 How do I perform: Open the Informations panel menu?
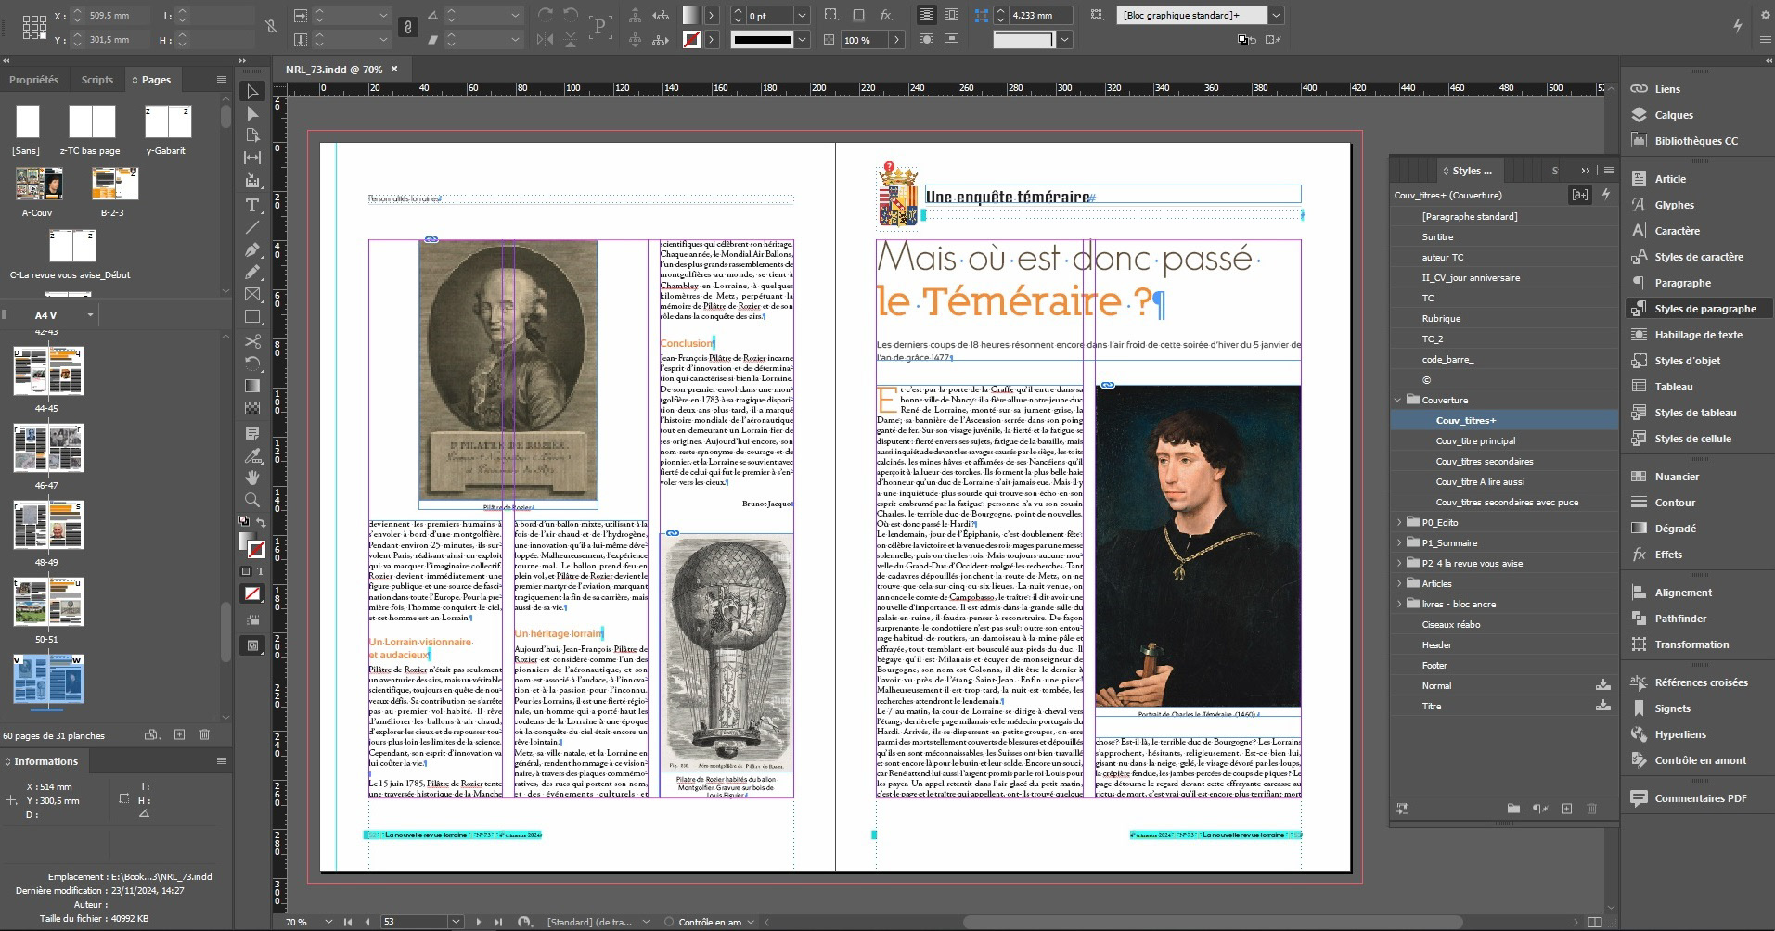tap(221, 760)
